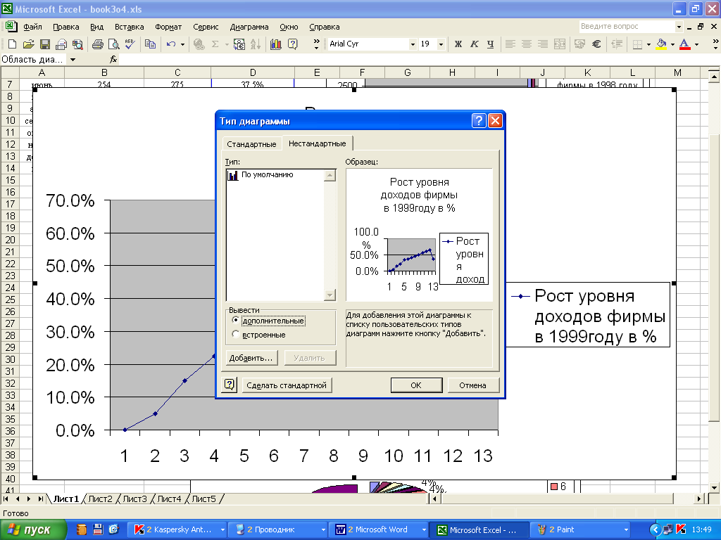Screen dimensions: 721x540
Task: Click the Print icon in the toolbar
Action: [x=97, y=44]
